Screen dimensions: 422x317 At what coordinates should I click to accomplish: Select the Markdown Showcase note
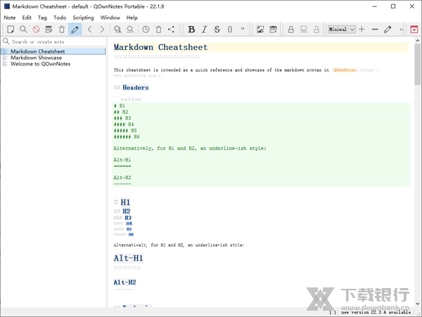point(36,58)
